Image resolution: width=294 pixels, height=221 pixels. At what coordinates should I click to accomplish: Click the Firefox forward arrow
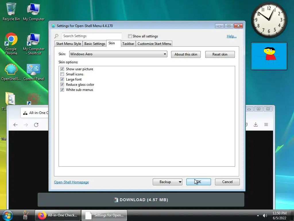(26, 125)
